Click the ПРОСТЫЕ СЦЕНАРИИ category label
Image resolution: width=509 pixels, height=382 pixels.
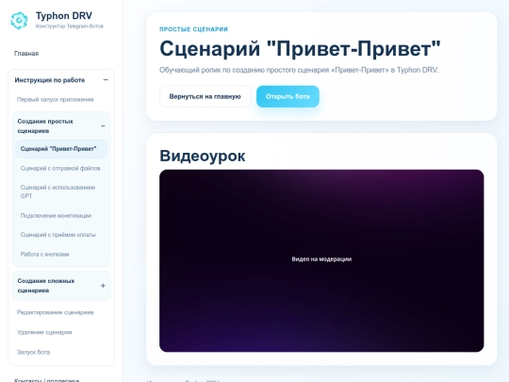[x=193, y=29]
